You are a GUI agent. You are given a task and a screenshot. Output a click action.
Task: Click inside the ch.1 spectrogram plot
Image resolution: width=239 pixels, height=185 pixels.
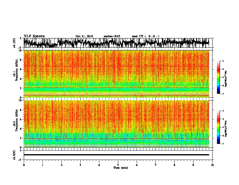click(x=116, y=74)
